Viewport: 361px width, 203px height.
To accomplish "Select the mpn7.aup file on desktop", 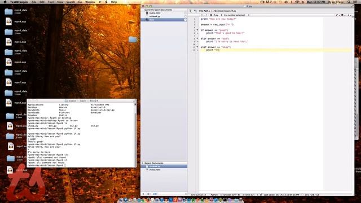I will point(8,82).
